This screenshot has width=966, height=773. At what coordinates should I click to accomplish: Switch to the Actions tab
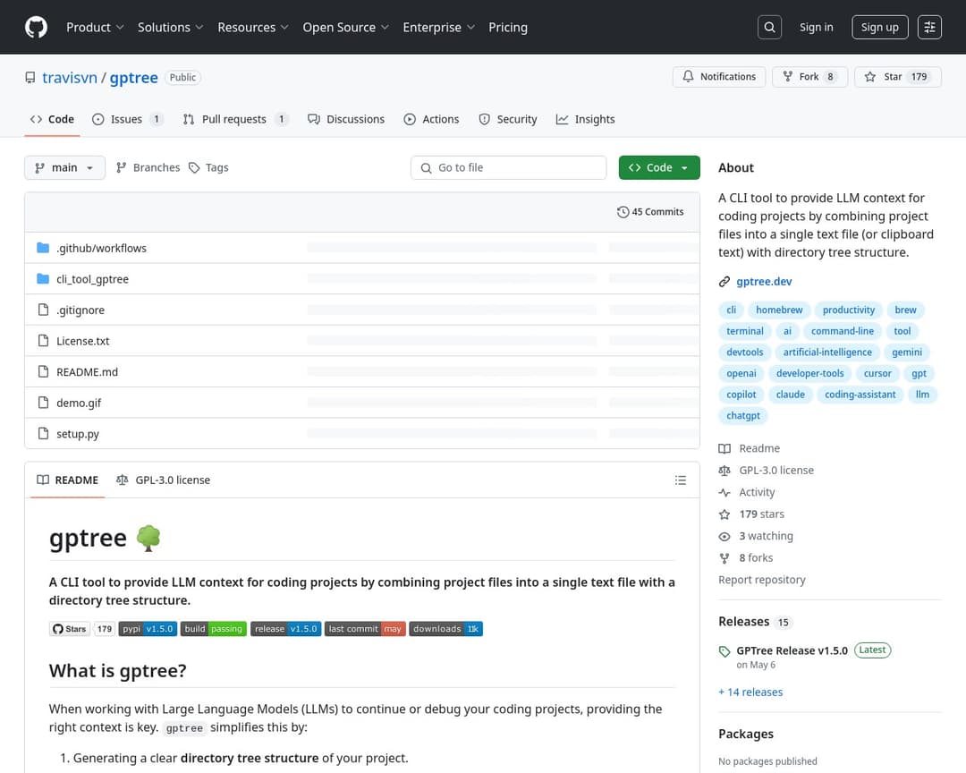click(431, 119)
